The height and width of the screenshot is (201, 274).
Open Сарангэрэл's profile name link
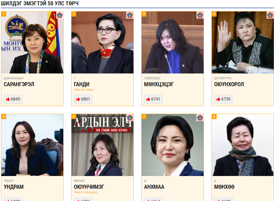(x=19, y=84)
